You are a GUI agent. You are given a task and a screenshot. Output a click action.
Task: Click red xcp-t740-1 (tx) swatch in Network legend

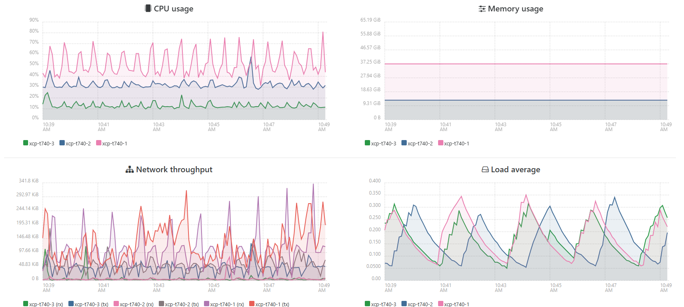pyautogui.click(x=252, y=304)
